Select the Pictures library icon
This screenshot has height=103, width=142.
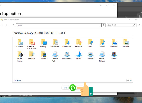(90, 55)
